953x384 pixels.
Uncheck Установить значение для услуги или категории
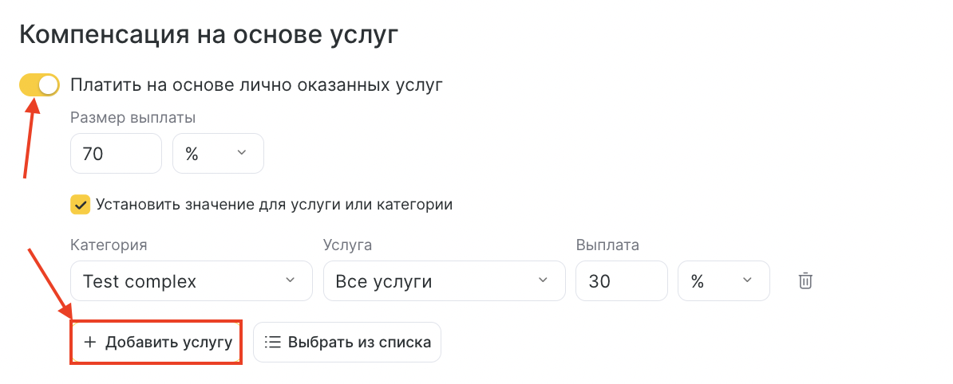click(81, 205)
